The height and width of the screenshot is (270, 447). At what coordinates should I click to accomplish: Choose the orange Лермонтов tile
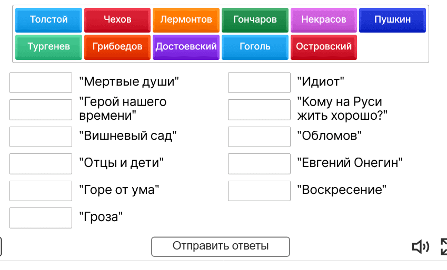click(x=186, y=20)
